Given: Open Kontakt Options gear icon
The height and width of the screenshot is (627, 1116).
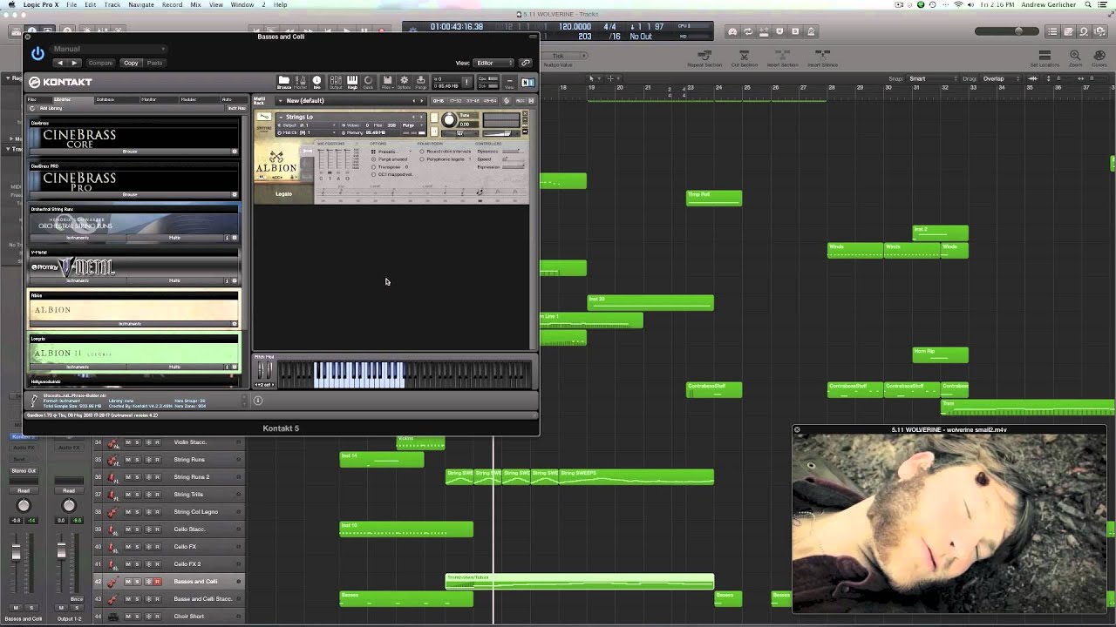Looking at the screenshot, I should click(404, 82).
